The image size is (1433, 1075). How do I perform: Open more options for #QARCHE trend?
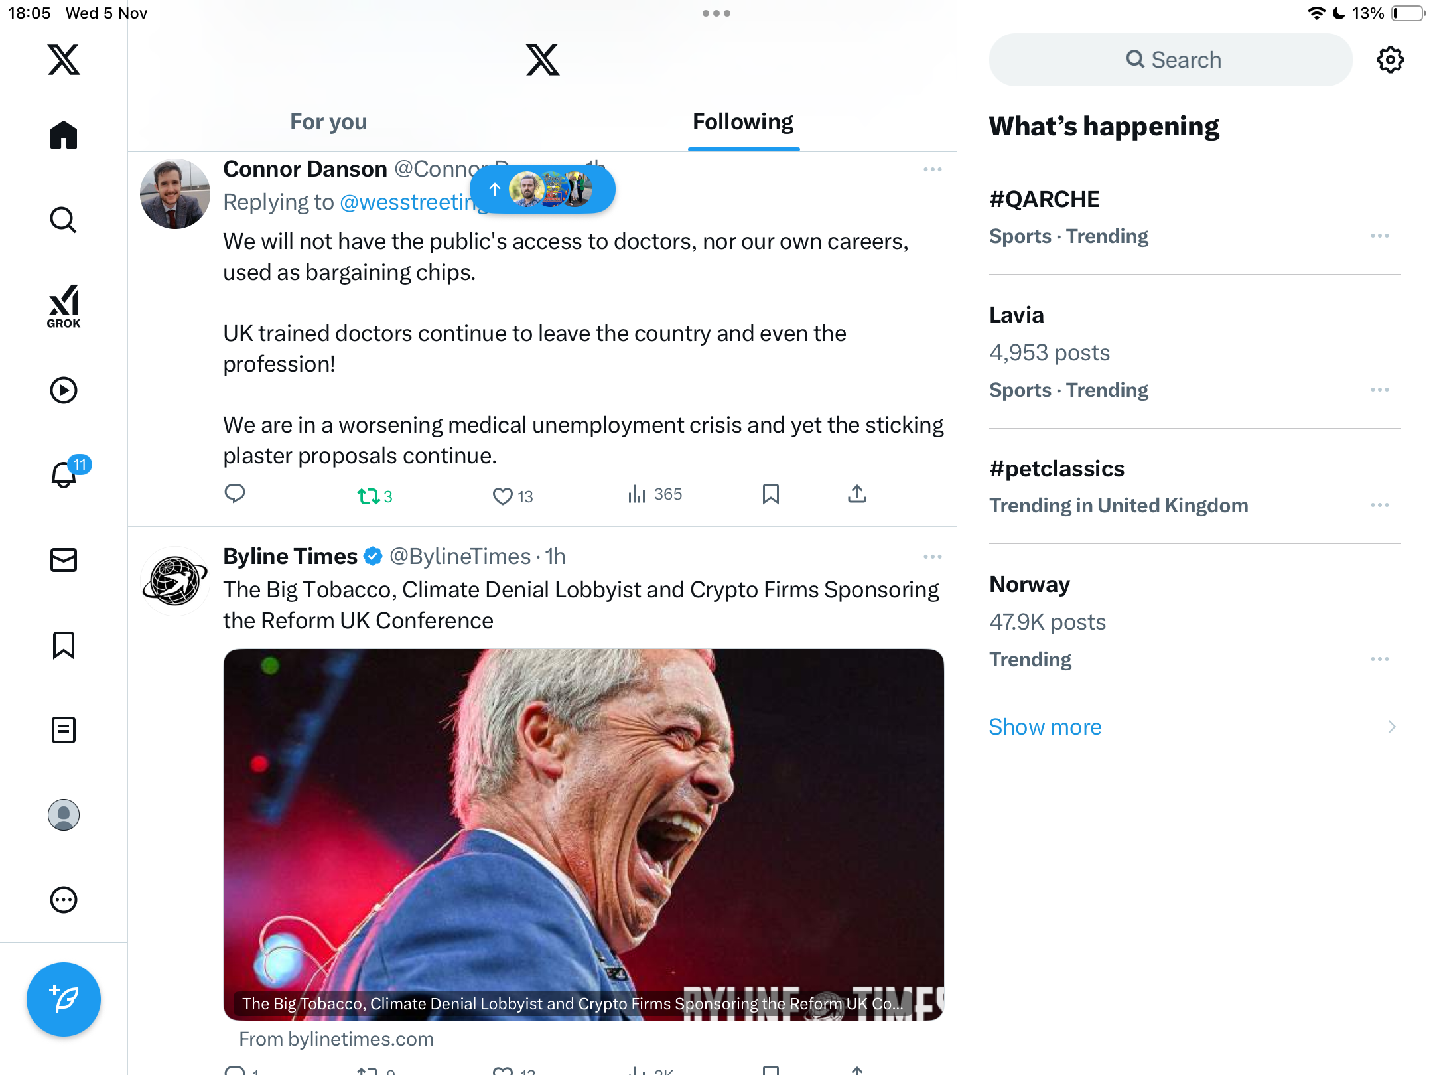pos(1379,236)
